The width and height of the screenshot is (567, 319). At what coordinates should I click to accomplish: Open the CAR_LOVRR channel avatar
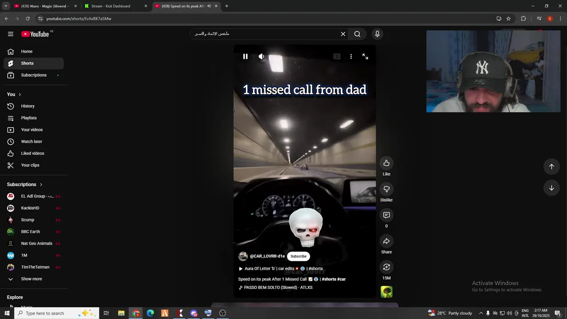point(243,256)
